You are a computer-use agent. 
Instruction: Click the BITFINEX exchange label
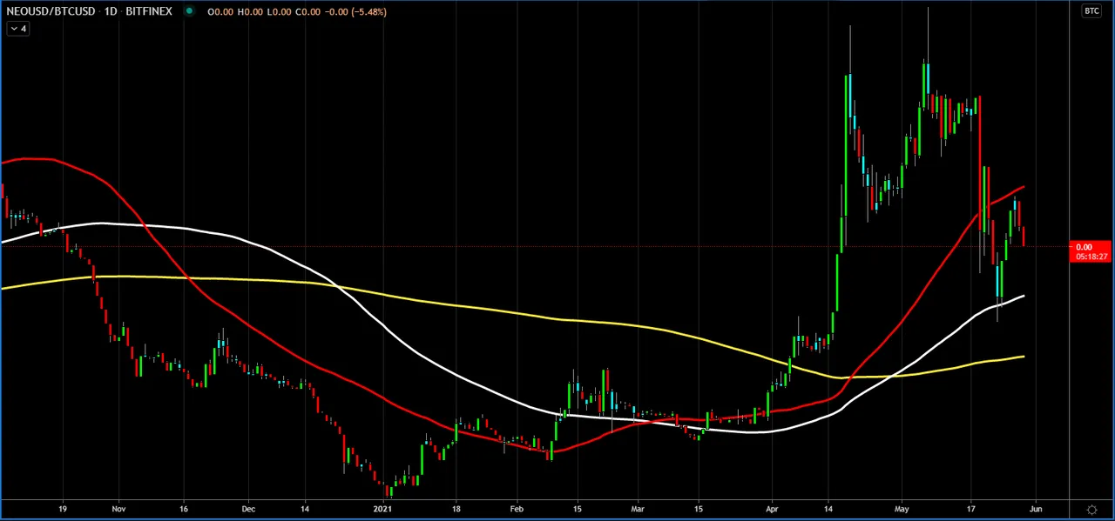(149, 11)
